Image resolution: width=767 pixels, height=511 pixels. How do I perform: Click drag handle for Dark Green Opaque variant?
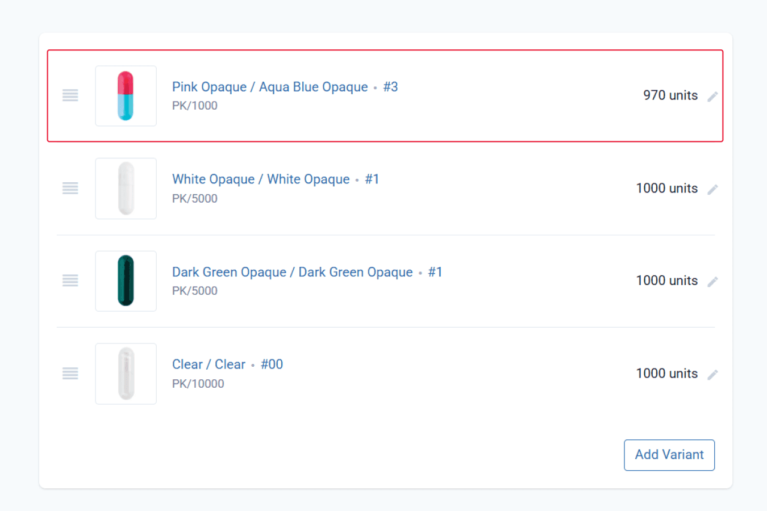[70, 280]
